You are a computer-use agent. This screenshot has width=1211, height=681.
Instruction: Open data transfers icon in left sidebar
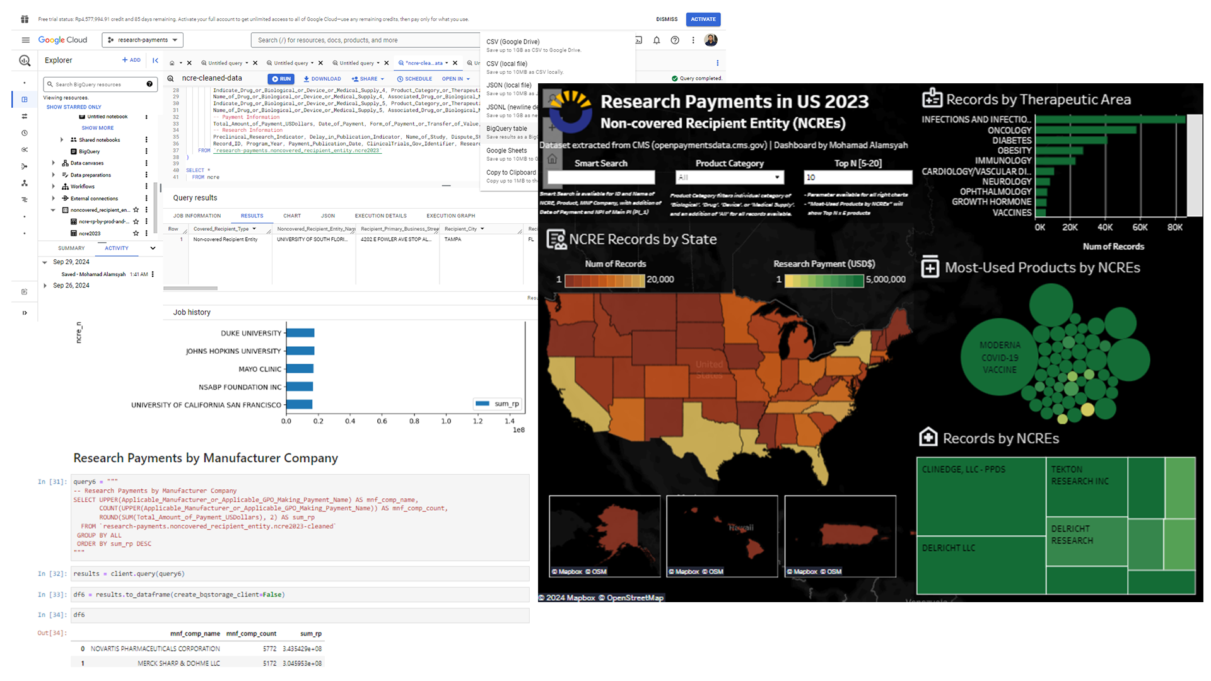pyautogui.click(x=25, y=116)
